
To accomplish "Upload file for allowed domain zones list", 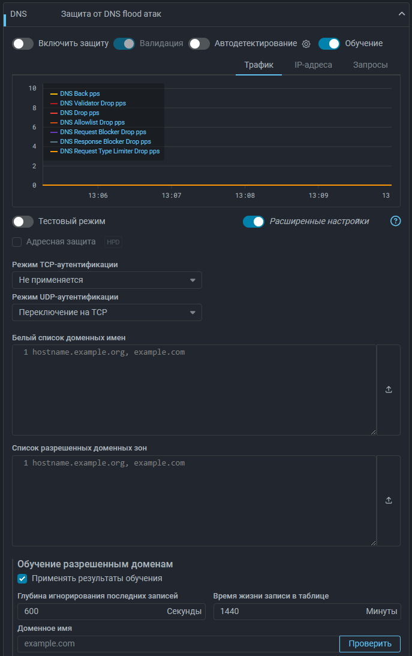I will click(388, 500).
